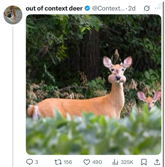
Task: Click the repost count 156
Action: [68, 162]
